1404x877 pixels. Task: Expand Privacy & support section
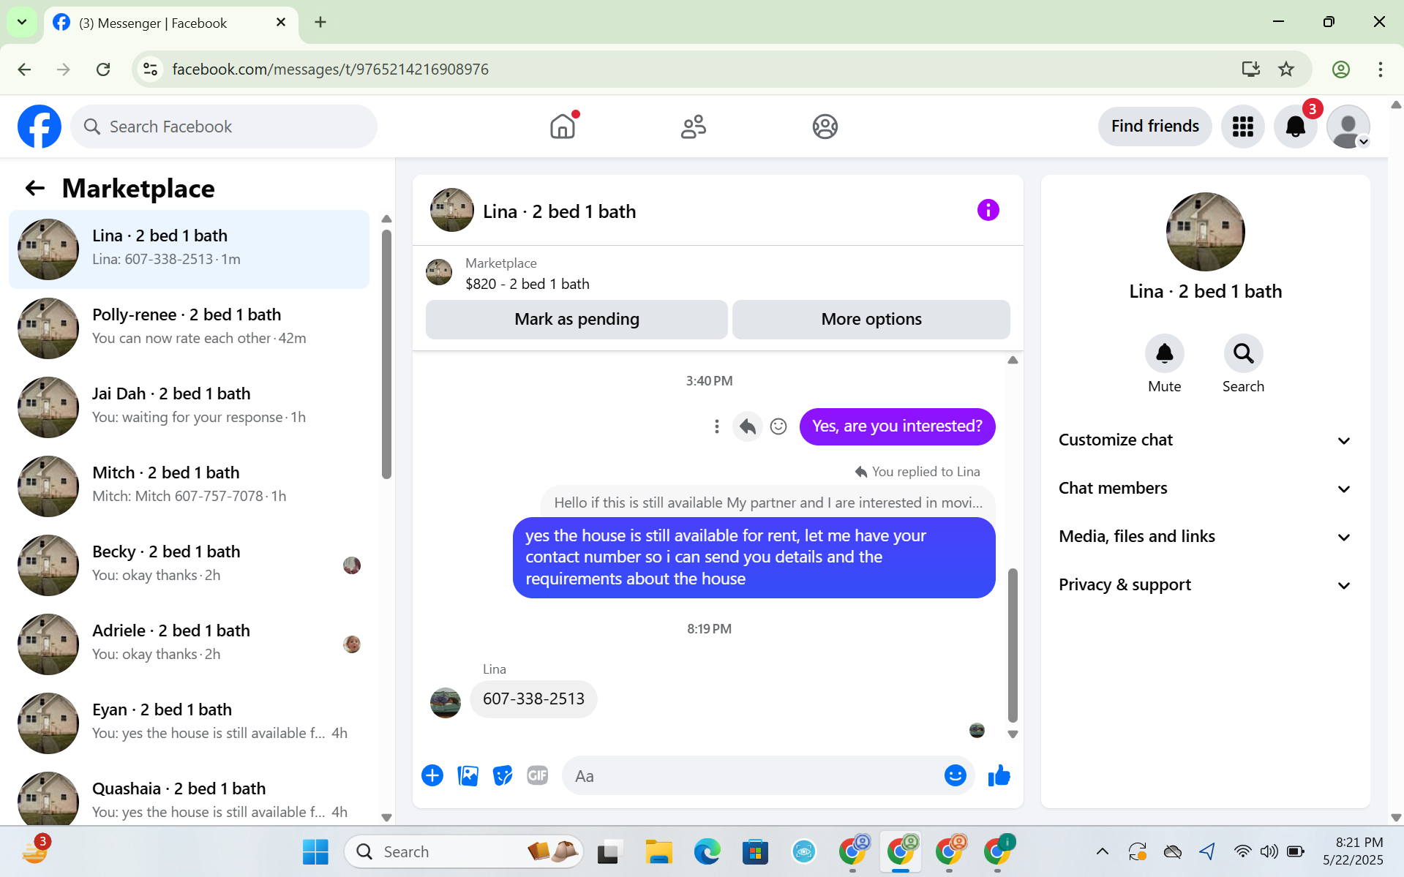pos(1205,585)
